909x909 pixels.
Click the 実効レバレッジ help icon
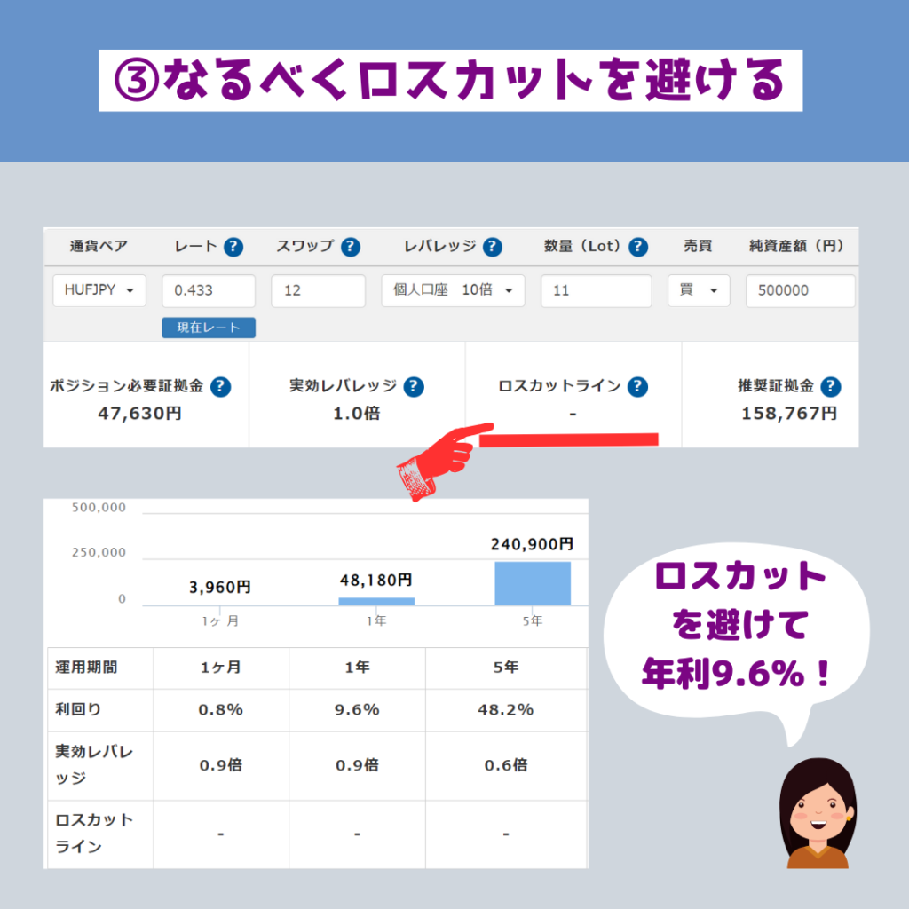414,387
